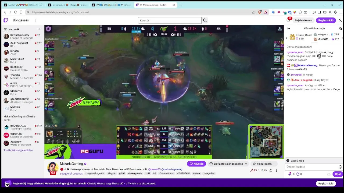Click the top Regisztráció button

coord(326,20)
